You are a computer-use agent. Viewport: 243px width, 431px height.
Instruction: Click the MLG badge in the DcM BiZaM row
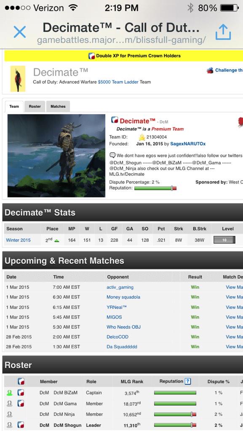coord(21,393)
